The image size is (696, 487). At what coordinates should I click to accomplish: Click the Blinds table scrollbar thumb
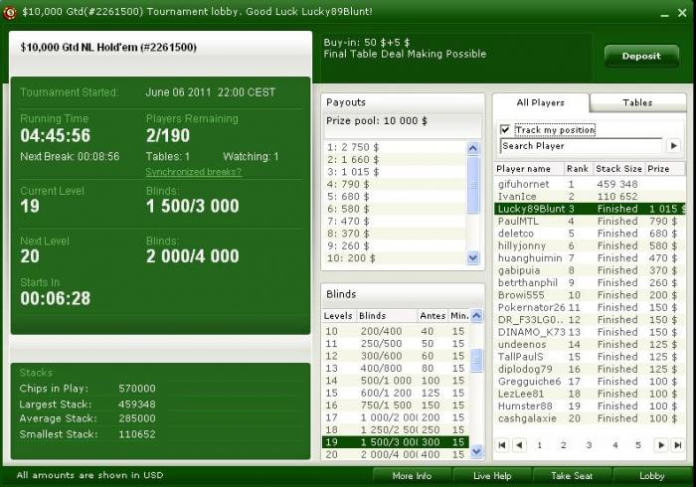click(x=476, y=360)
